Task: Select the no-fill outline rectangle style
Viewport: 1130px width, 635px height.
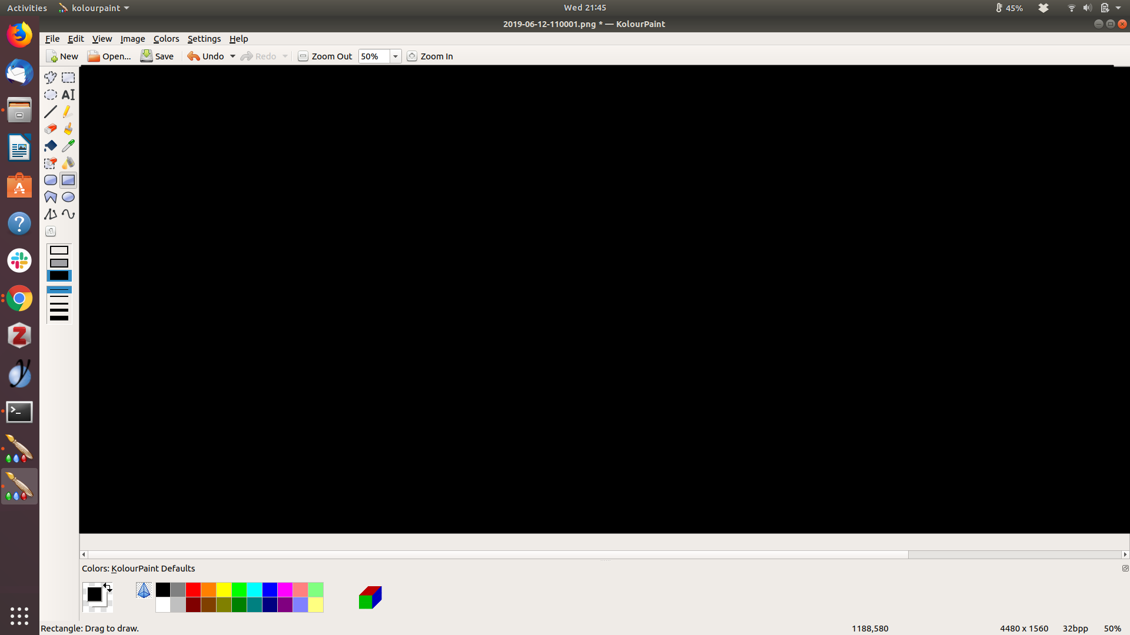Action: click(59, 250)
